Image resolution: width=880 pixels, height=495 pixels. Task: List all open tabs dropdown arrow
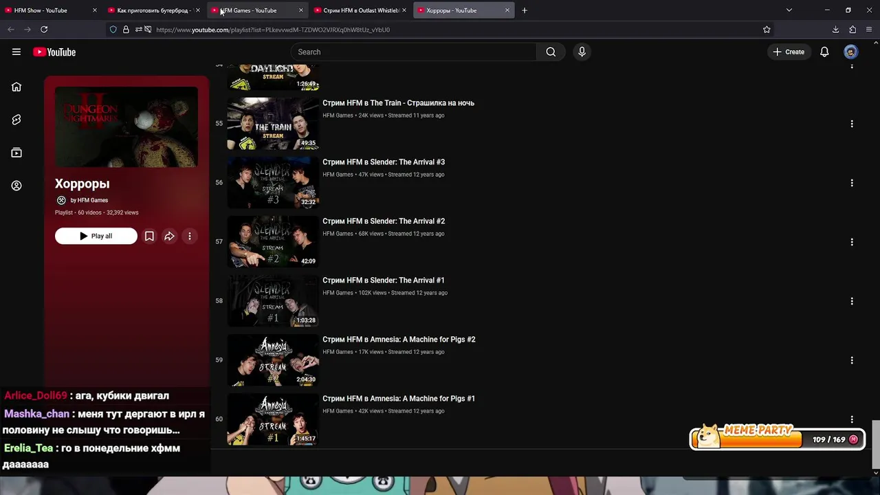pos(789,10)
